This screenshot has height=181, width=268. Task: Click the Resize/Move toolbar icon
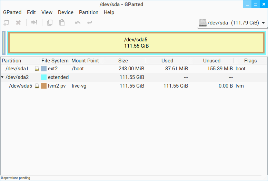[x=34, y=23]
